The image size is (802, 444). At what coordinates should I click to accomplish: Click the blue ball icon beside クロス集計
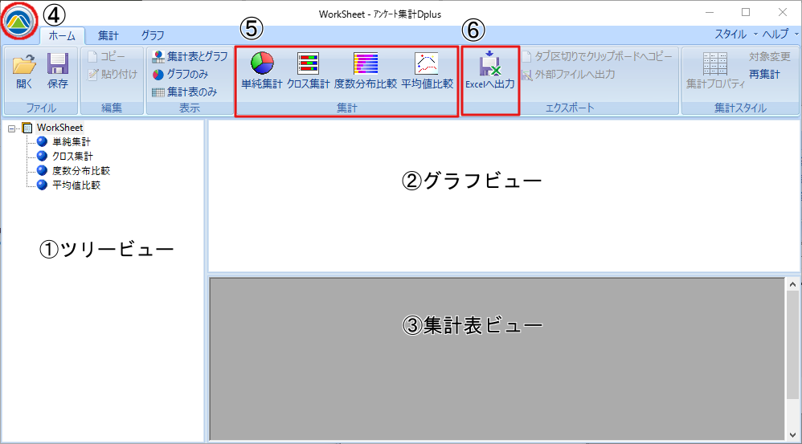tap(43, 157)
